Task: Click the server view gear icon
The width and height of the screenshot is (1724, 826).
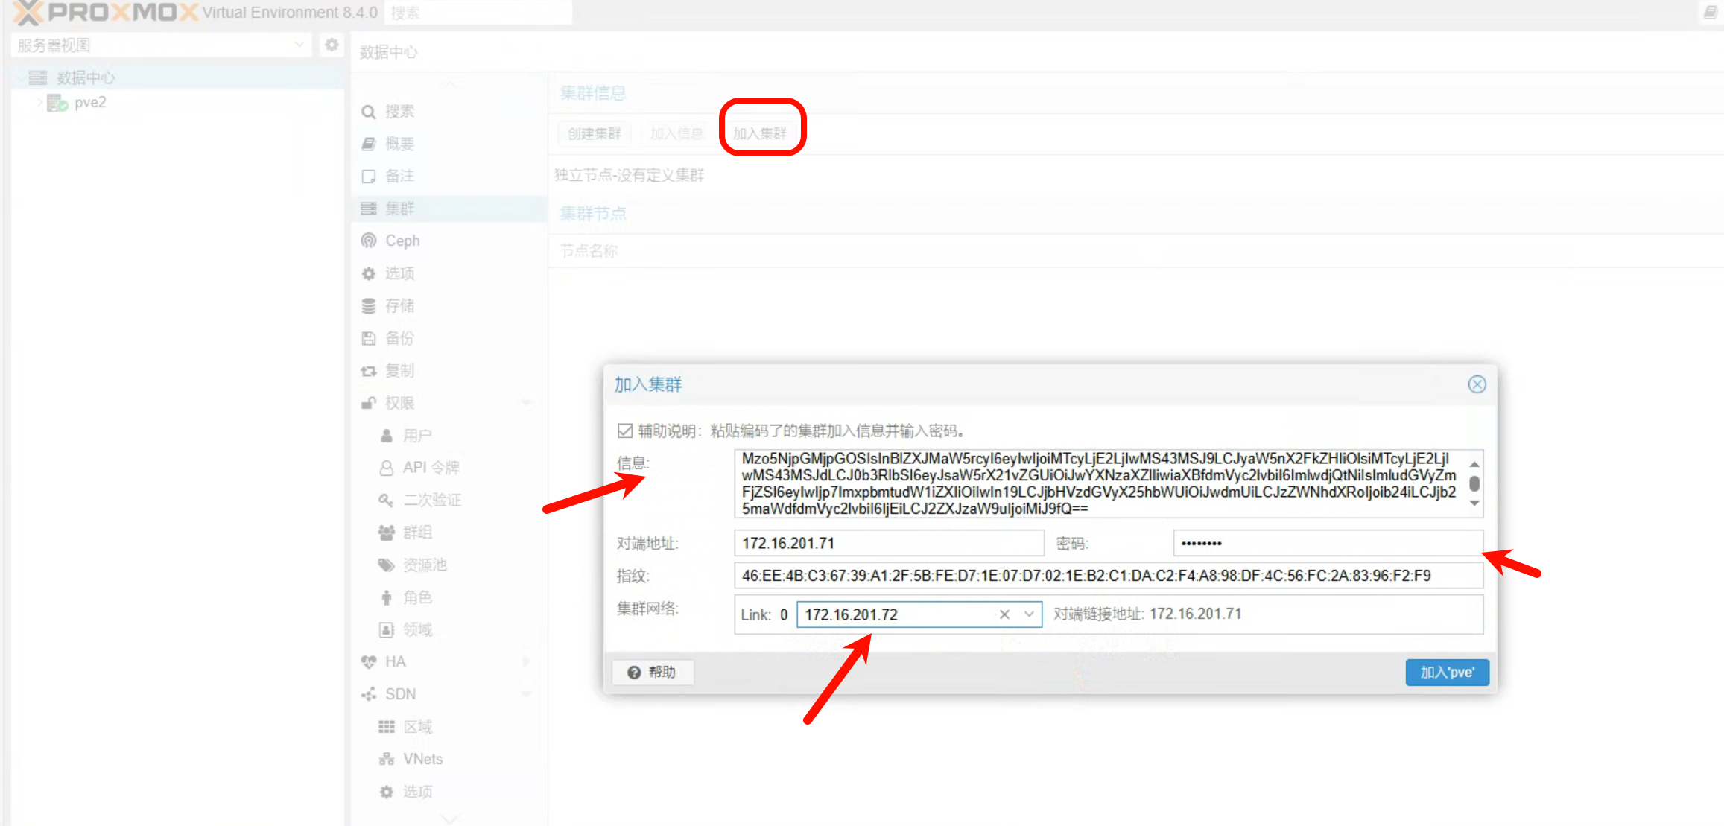Action: [x=332, y=45]
